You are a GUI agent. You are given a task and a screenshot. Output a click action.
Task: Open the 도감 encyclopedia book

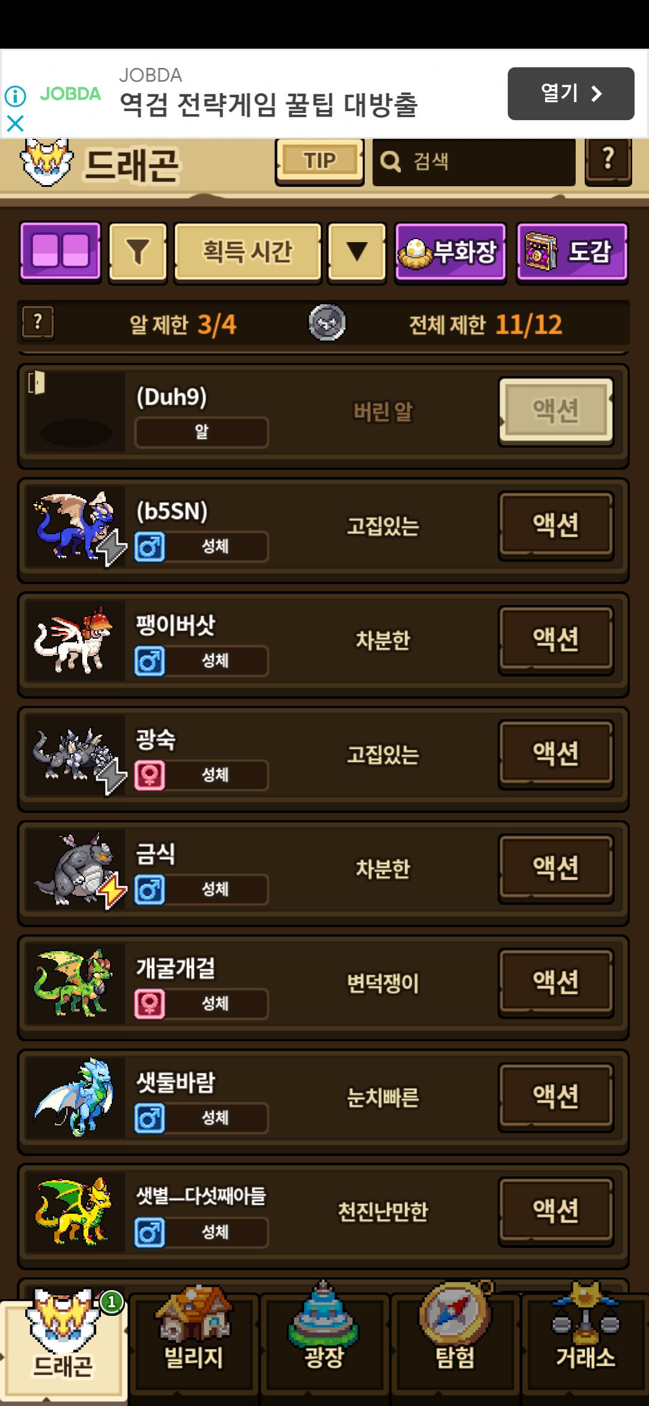573,252
